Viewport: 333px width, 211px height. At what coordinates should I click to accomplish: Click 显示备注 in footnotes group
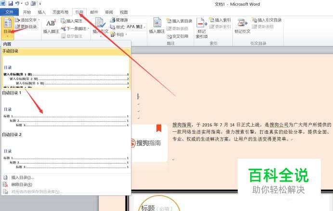(x=72, y=36)
